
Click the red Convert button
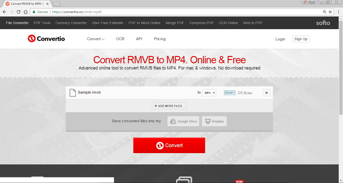coord(169,145)
